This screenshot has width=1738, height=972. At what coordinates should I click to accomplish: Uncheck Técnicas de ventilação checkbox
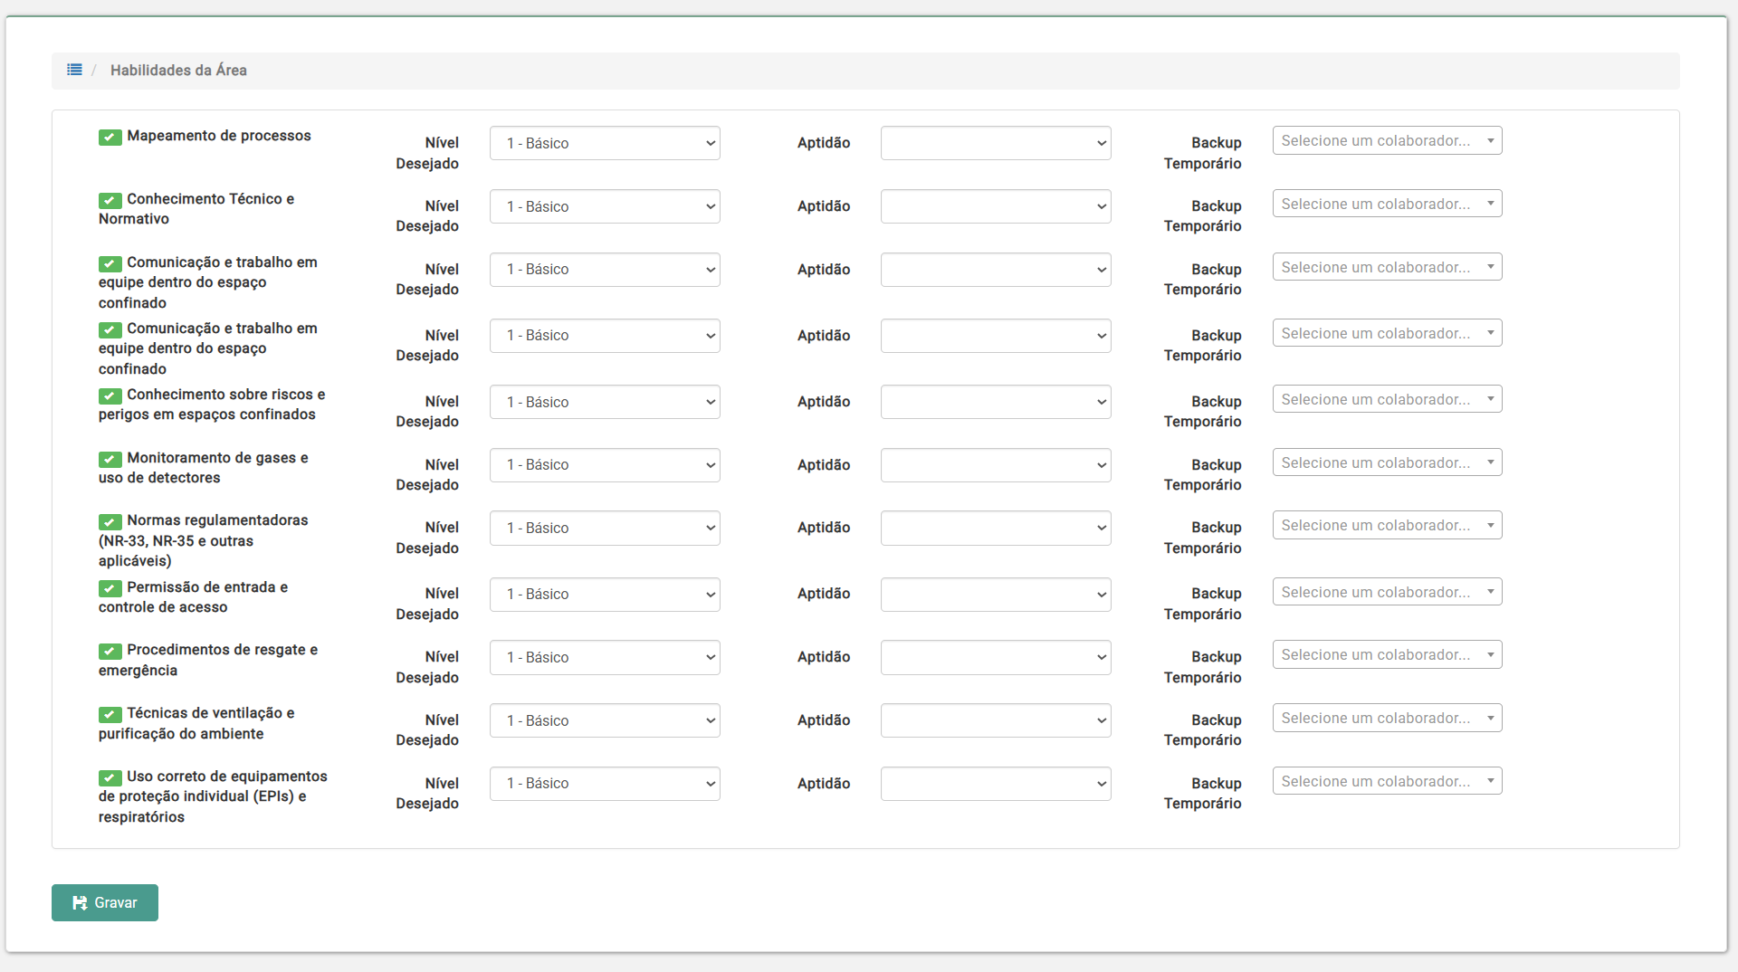110,714
